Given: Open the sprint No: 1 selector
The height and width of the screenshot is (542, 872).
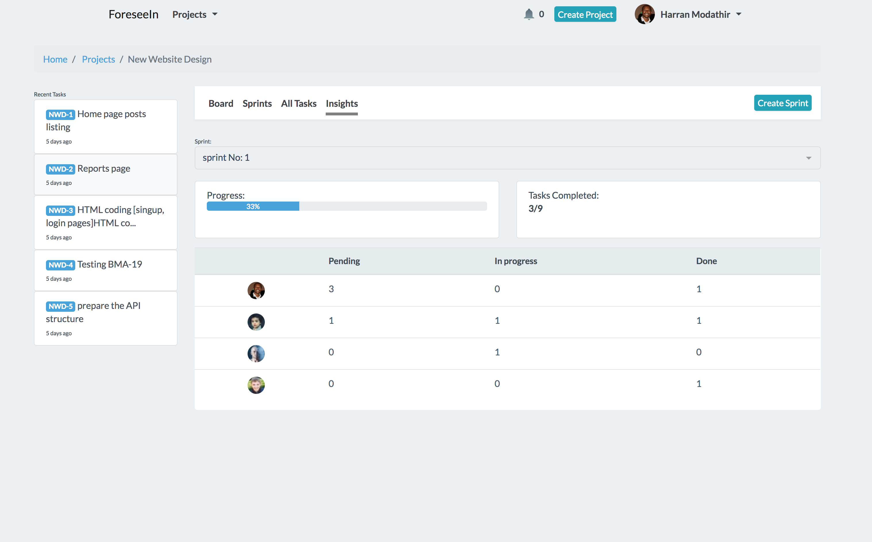Looking at the screenshot, I should coord(507,158).
